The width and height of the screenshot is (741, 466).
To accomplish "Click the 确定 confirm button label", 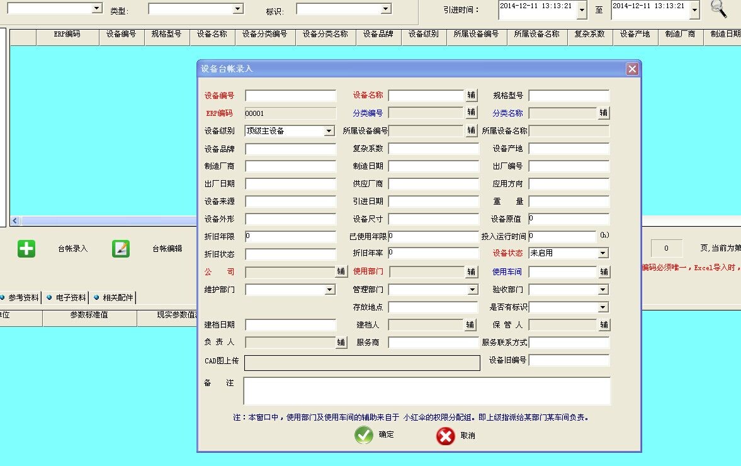I will pyautogui.click(x=386, y=435).
